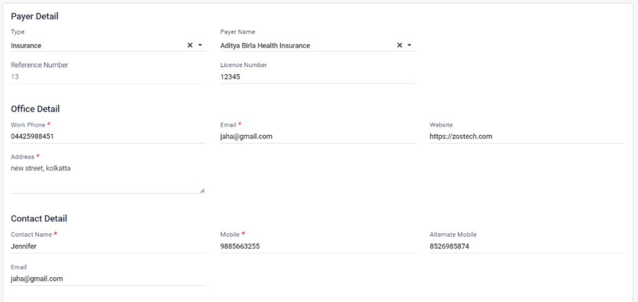Click the contact Email field
The height and width of the screenshot is (302, 638).
tap(107, 278)
